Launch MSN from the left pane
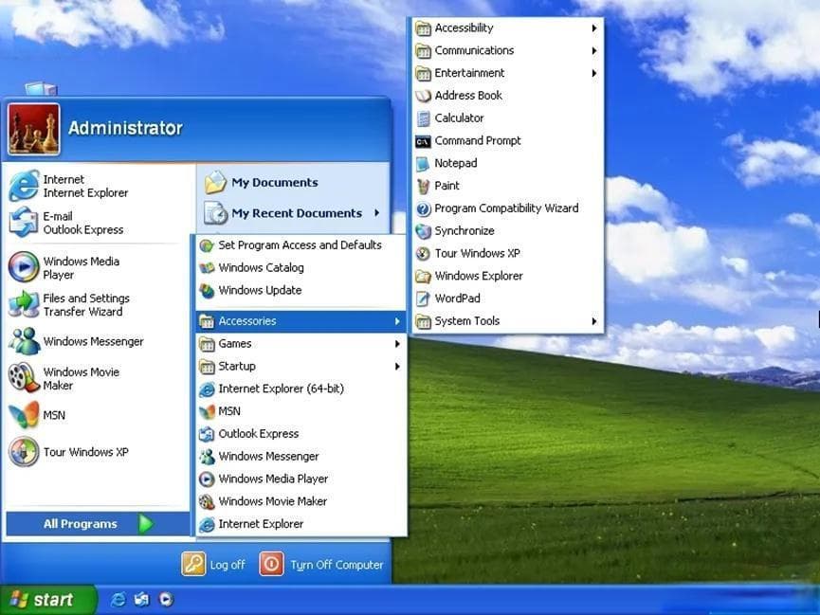Image resolution: width=820 pixels, height=615 pixels. point(98,415)
